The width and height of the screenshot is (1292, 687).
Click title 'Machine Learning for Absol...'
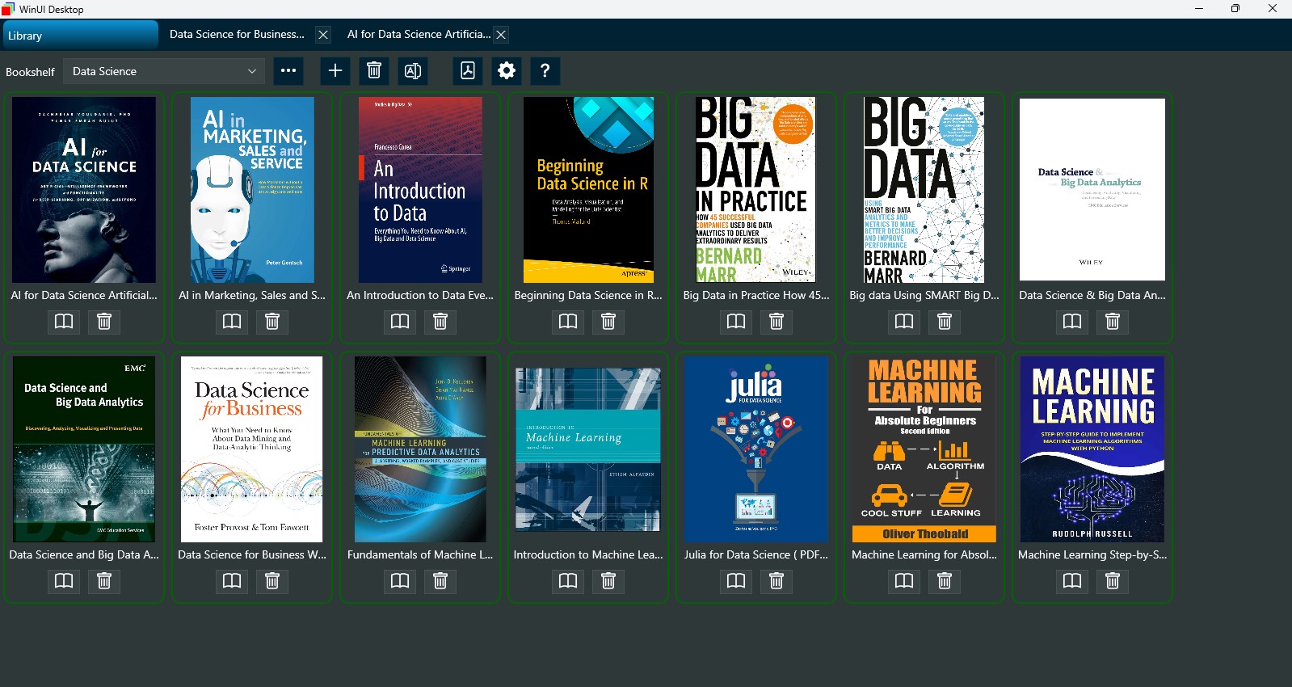pyautogui.click(x=924, y=554)
